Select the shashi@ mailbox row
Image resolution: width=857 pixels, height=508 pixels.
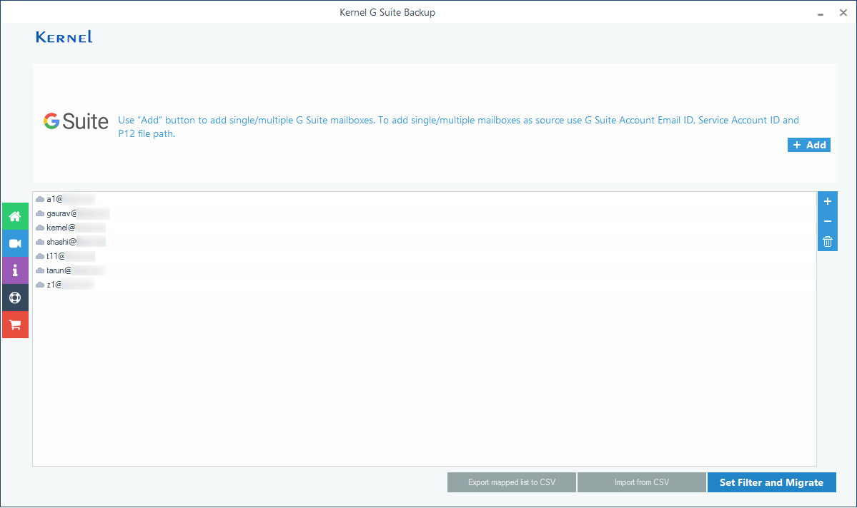(425, 242)
